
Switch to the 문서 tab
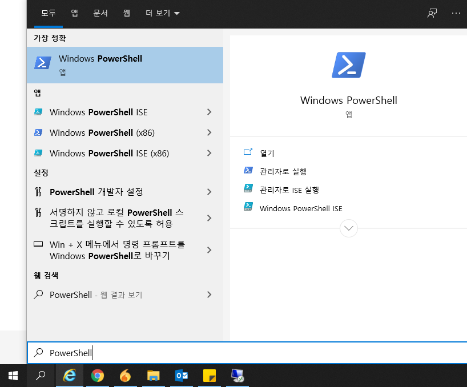(x=100, y=13)
